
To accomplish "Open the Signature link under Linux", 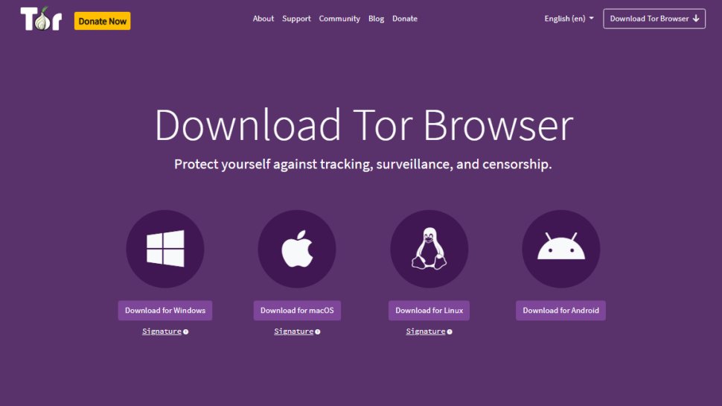I will coord(426,332).
